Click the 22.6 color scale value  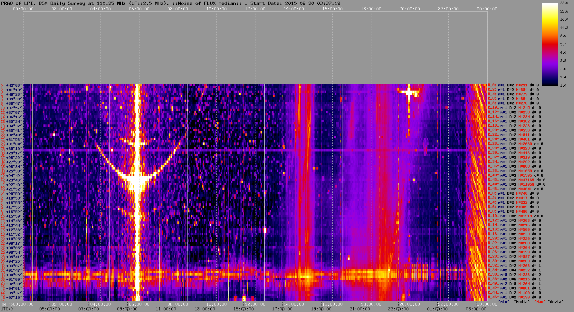pos(564,11)
